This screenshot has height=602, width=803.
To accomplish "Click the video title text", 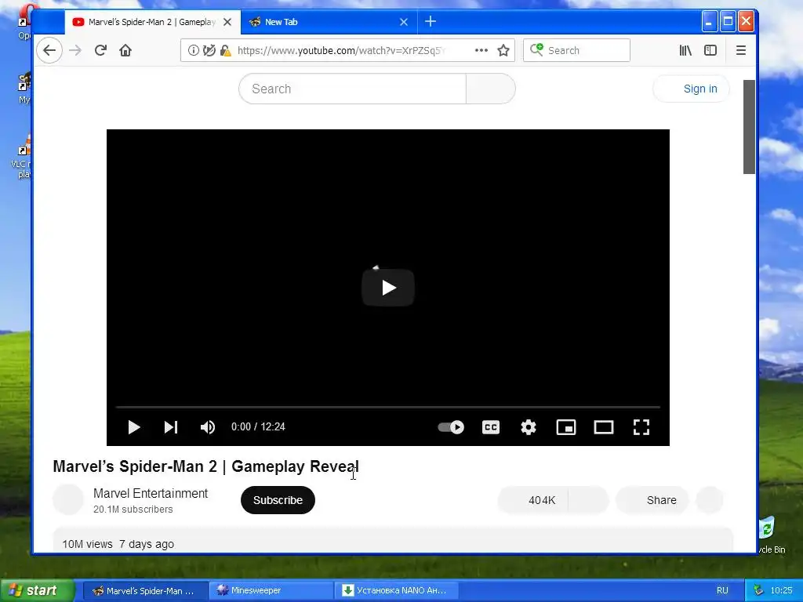I will click(x=206, y=466).
